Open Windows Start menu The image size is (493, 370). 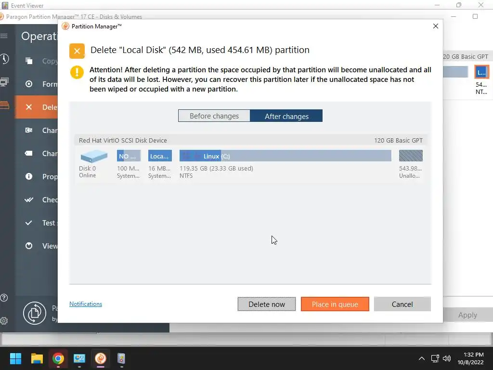(15, 358)
